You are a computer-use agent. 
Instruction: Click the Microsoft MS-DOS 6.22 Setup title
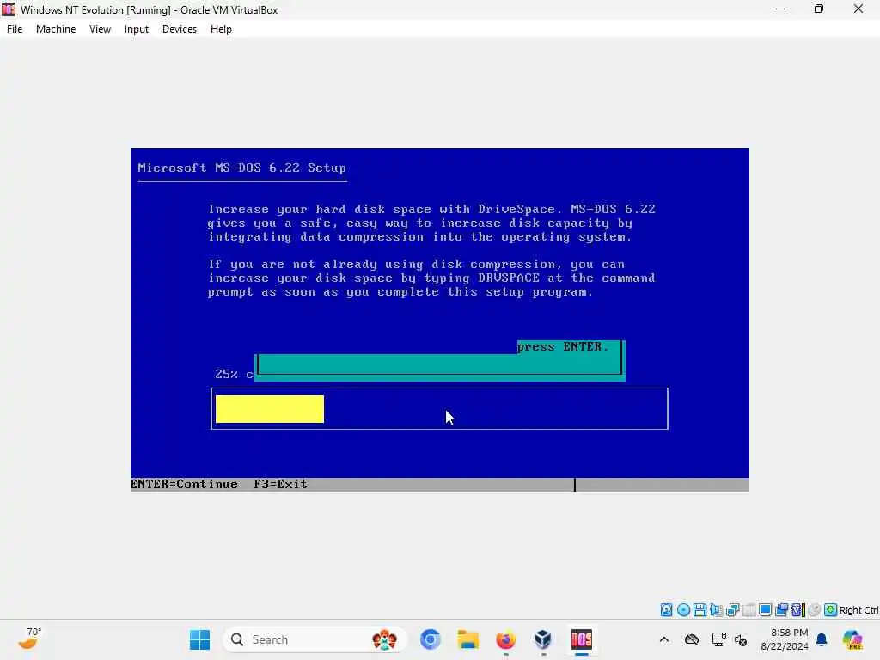(x=241, y=168)
